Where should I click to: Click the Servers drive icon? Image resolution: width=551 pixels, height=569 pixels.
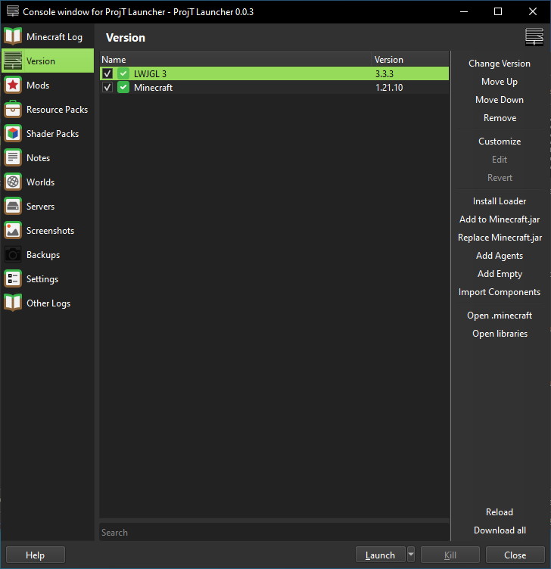point(13,207)
